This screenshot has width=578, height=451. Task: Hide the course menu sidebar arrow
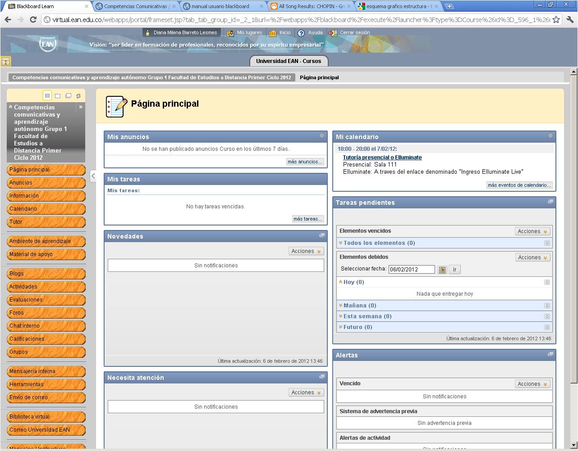[x=93, y=176]
